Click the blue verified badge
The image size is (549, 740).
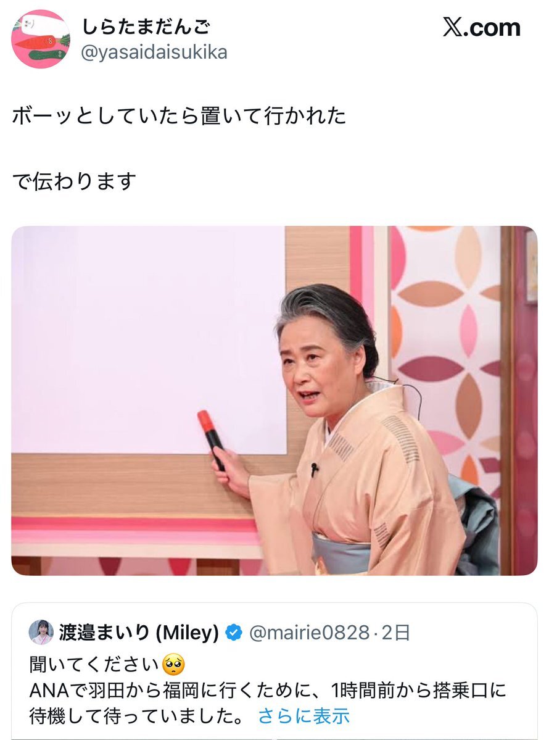coord(233,633)
